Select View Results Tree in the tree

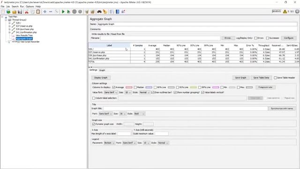click(x=24, y=36)
